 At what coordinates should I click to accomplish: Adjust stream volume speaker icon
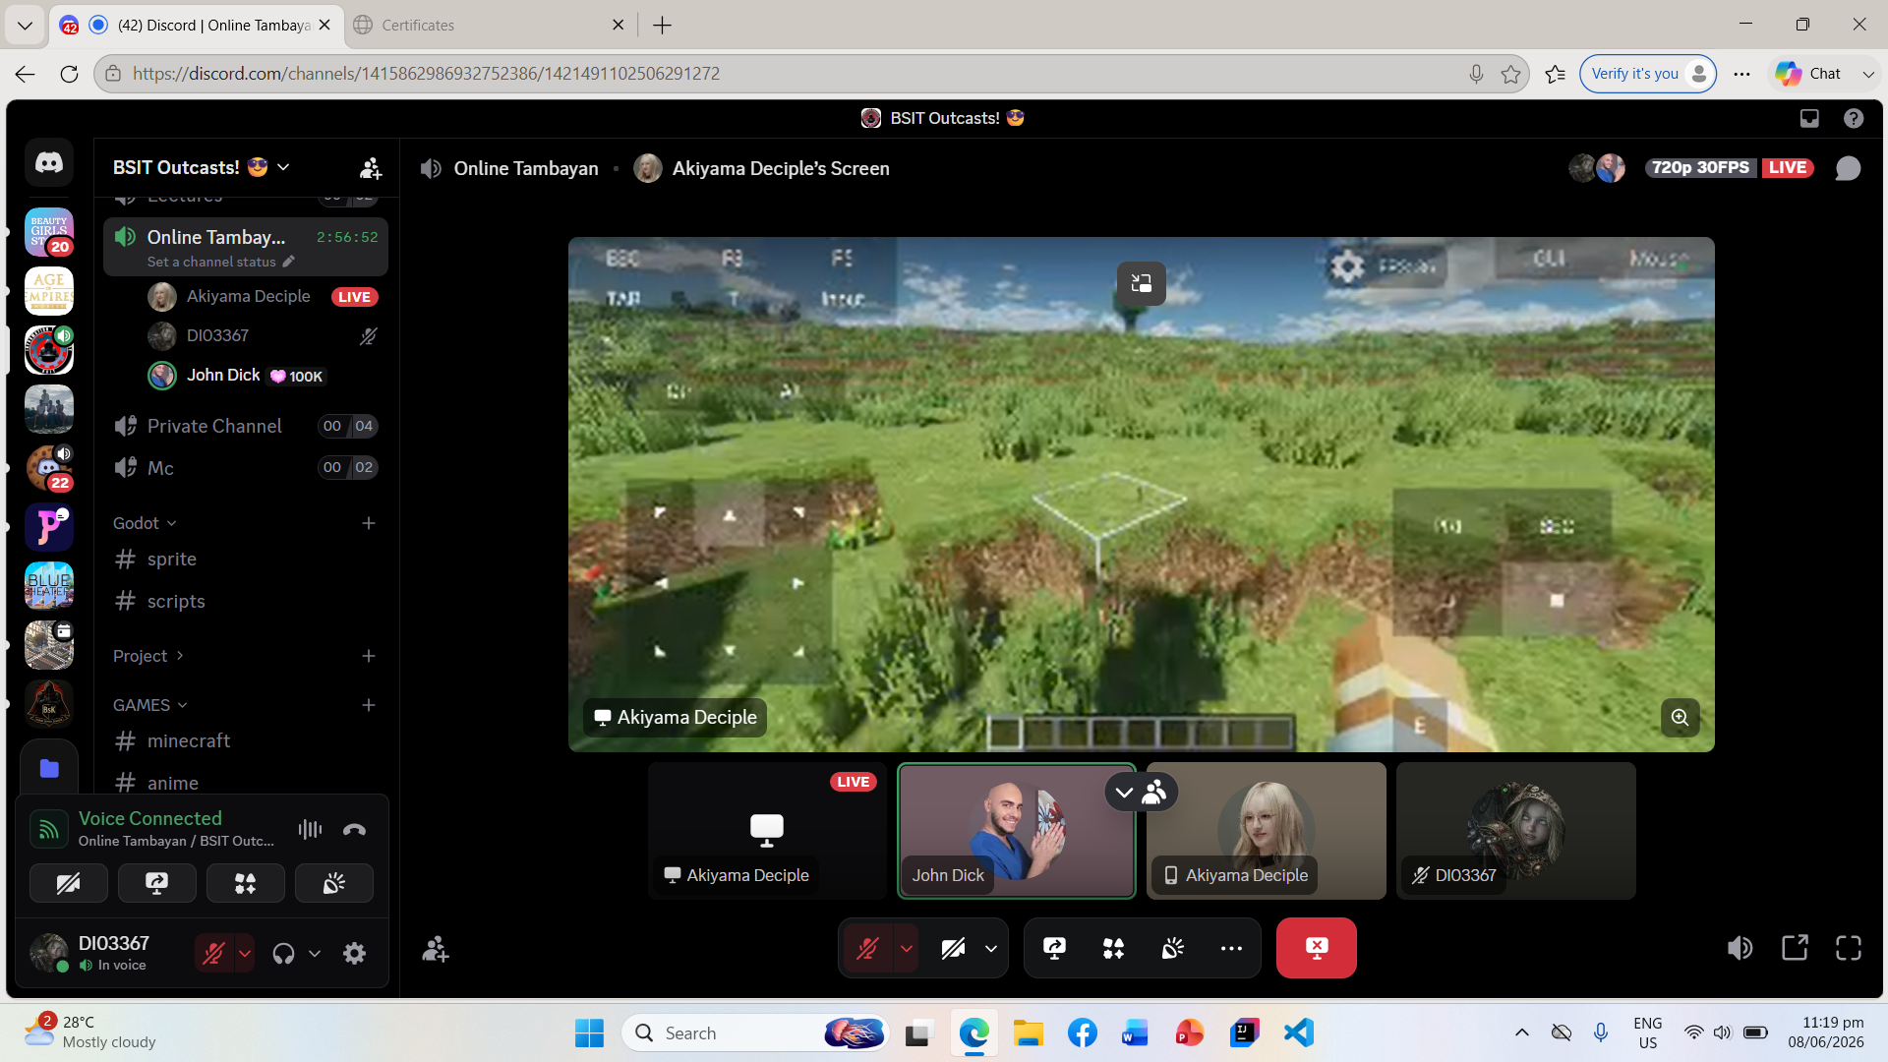coord(1740,948)
